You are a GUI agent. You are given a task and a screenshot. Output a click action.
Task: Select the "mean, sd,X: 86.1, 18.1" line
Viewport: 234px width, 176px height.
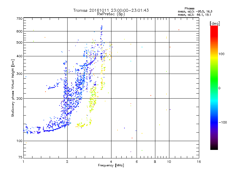194,15
